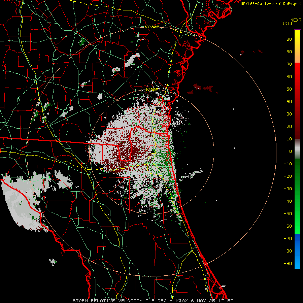Click the negative 30 scale value
Image resolution: width=303 pixels, height=303 pixels.
tap(288, 189)
